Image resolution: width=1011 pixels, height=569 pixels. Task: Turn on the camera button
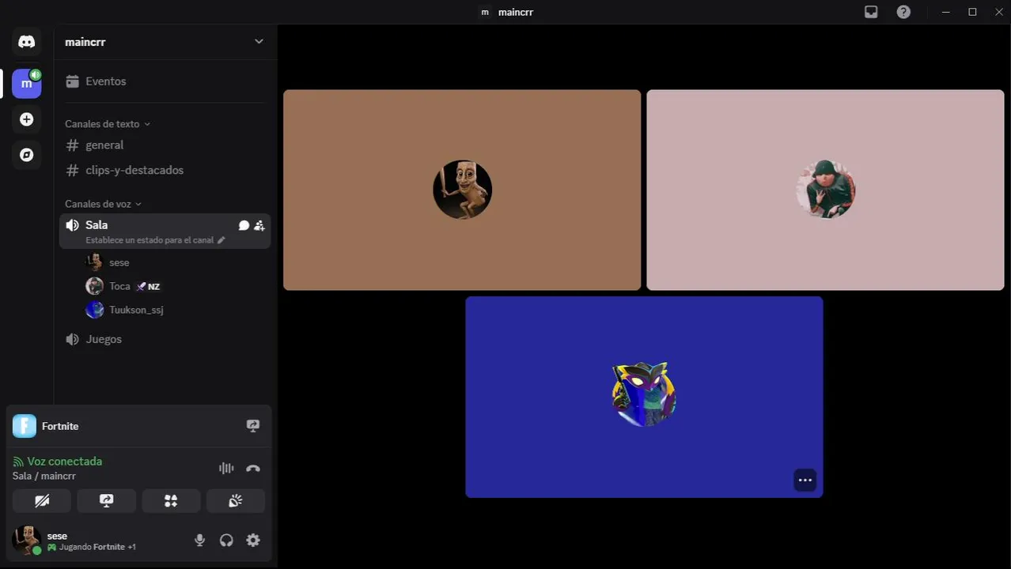[42, 501]
